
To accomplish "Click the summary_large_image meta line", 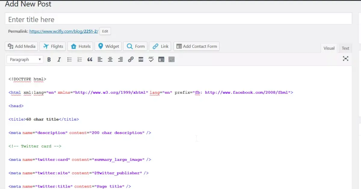I will pyautogui.click(x=80, y=160).
